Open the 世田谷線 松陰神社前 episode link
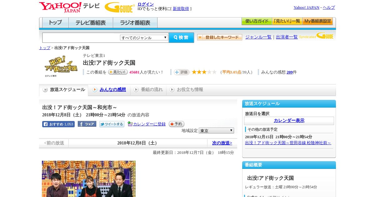This screenshot has height=197, width=375. pyautogui.click(x=288, y=143)
